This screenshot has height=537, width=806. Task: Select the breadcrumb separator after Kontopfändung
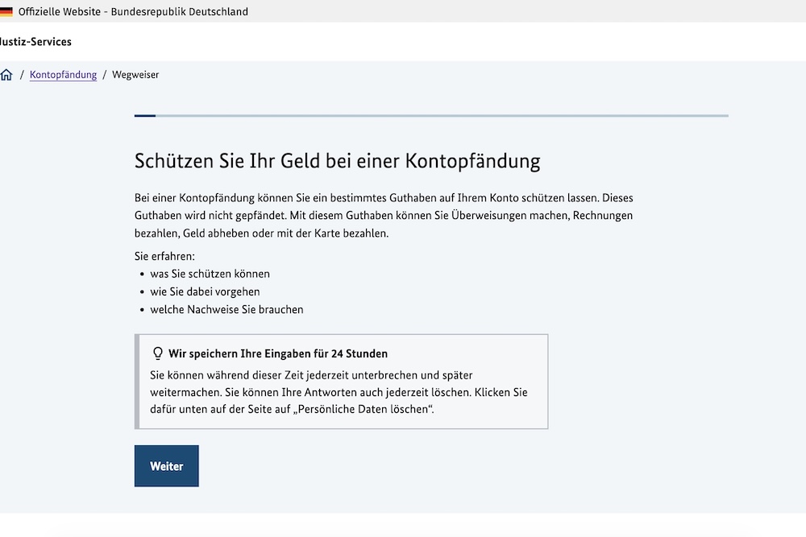pos(105,74)
